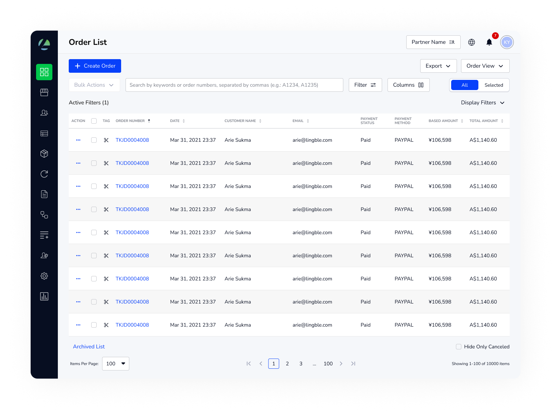The image size is (558, 416).
Task: Open the customers icon in sidebar
Action: click(x=44, y=113)
